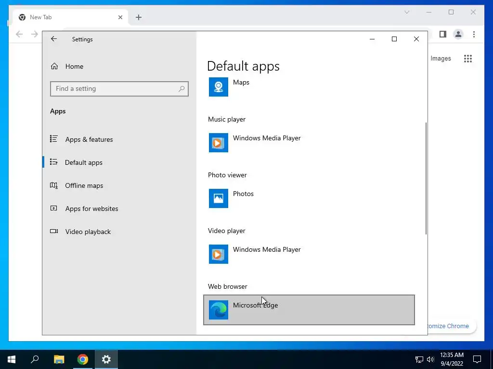Open the Windows Start menu
The height and width of the screenshot is (369, 493).
coord(12,359)
